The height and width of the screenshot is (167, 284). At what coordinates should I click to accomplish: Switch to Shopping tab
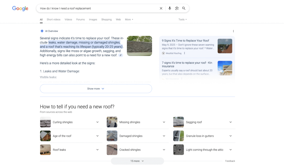(x=106, y=20)
